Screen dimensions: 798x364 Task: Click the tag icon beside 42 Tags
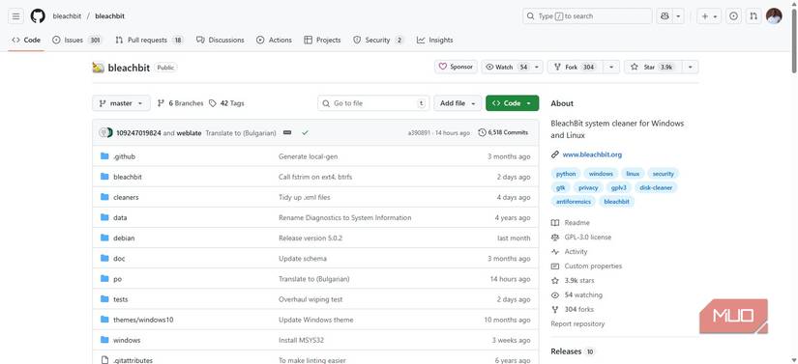tap(213, 103)
